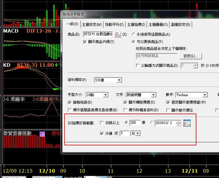Enable 日線以上 checkbox
This screenshot has height=178, width=219.
click(101, 123)
